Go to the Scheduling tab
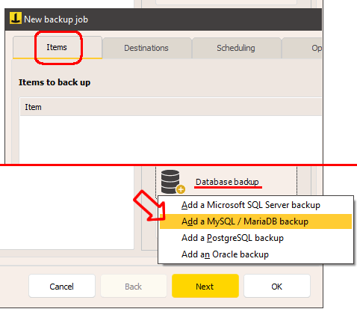 236,48
